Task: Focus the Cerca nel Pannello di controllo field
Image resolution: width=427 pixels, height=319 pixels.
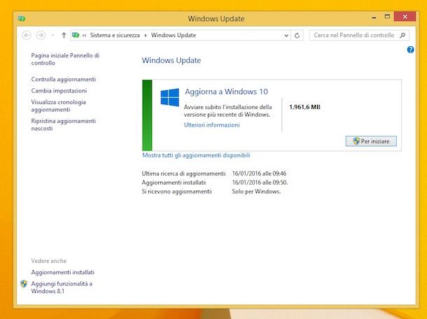Action: [x=360, y=35]
